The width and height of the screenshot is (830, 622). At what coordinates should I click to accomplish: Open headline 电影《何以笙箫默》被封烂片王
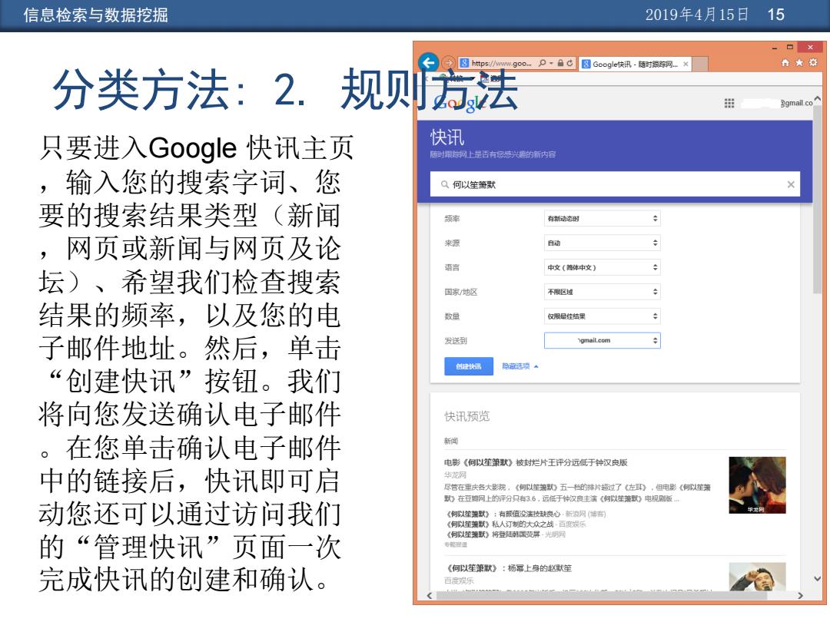(x=535, y=462)
